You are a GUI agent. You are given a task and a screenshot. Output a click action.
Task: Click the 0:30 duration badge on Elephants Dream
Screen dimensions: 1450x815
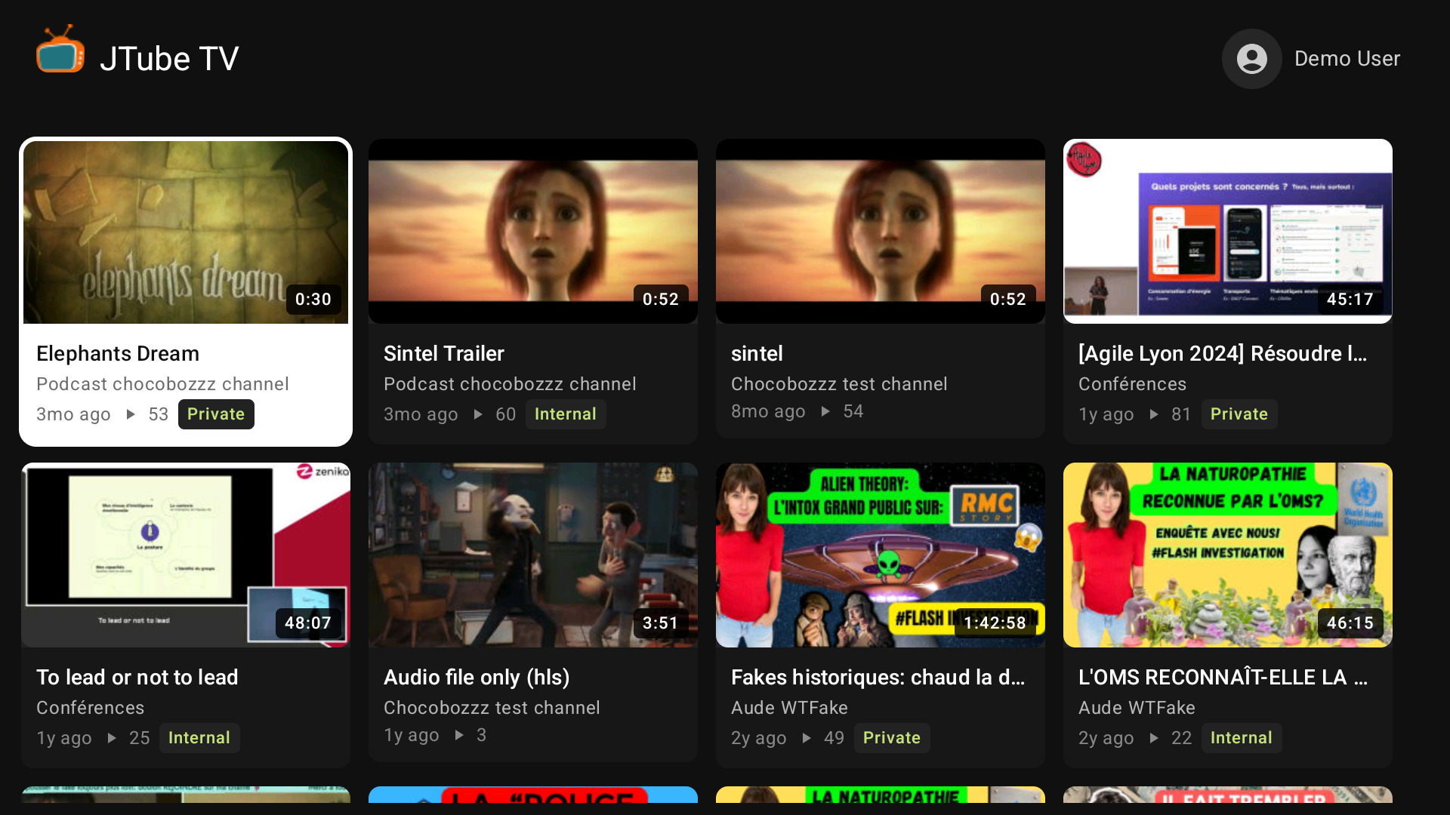pyautogui.click(x=313, y=300)
